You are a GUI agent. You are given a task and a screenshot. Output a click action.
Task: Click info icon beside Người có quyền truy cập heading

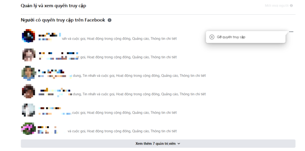click(x=110, y=20)
